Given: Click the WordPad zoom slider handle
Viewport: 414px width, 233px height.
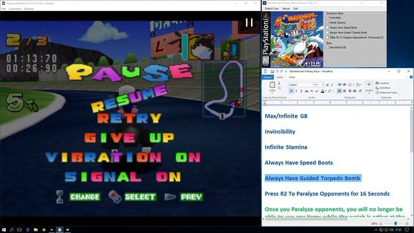Looking at the screenshot, I should (x=395, y=223).
